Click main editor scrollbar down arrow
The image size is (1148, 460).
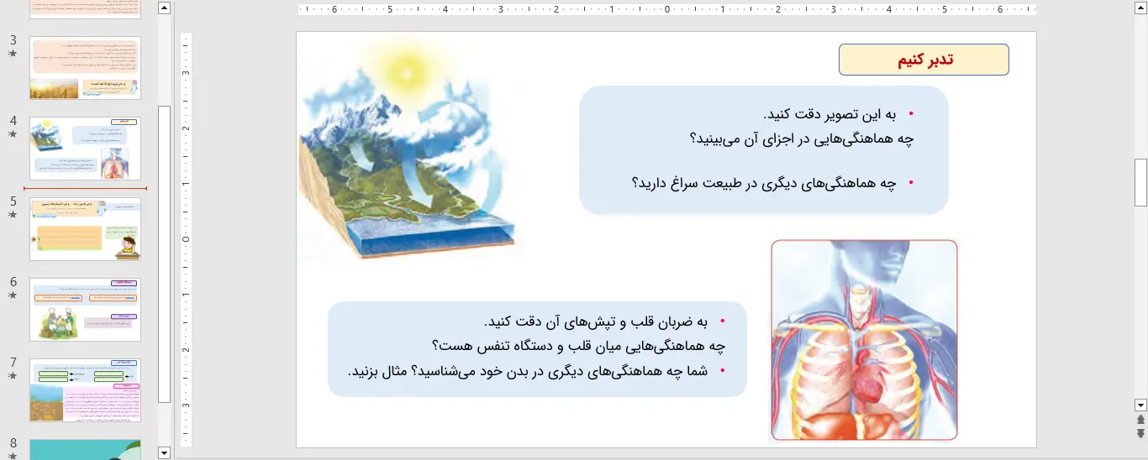click(1140, 405)
